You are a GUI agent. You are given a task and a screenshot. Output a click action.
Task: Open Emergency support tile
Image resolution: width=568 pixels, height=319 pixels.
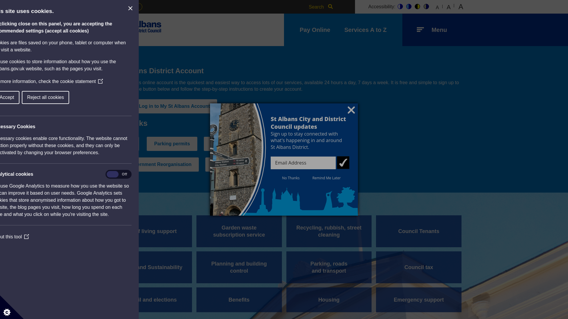[419, 300]
